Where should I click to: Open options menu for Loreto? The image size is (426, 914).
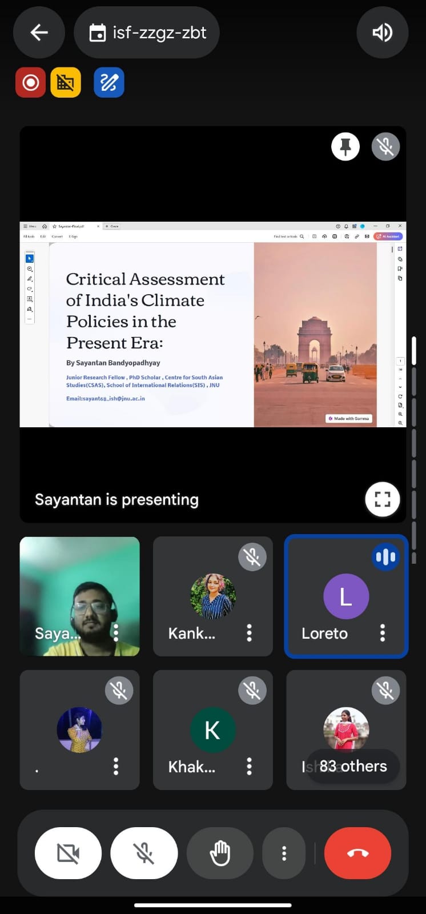pos(383,633)
